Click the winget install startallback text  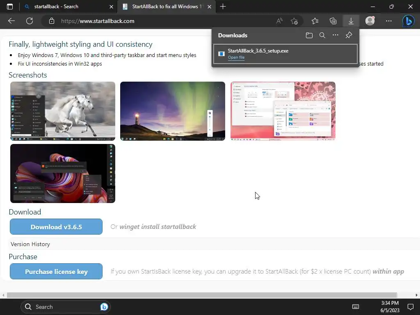click(x=158, y=226)
